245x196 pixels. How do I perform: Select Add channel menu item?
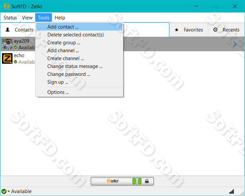[79, 51]
